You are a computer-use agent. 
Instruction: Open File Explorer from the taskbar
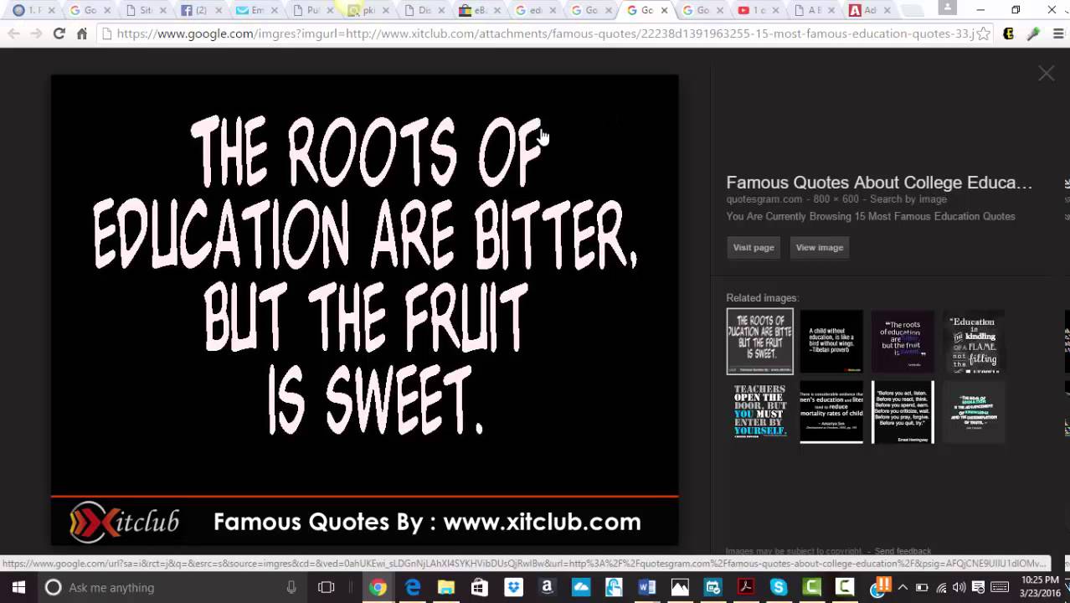point(445,587)
